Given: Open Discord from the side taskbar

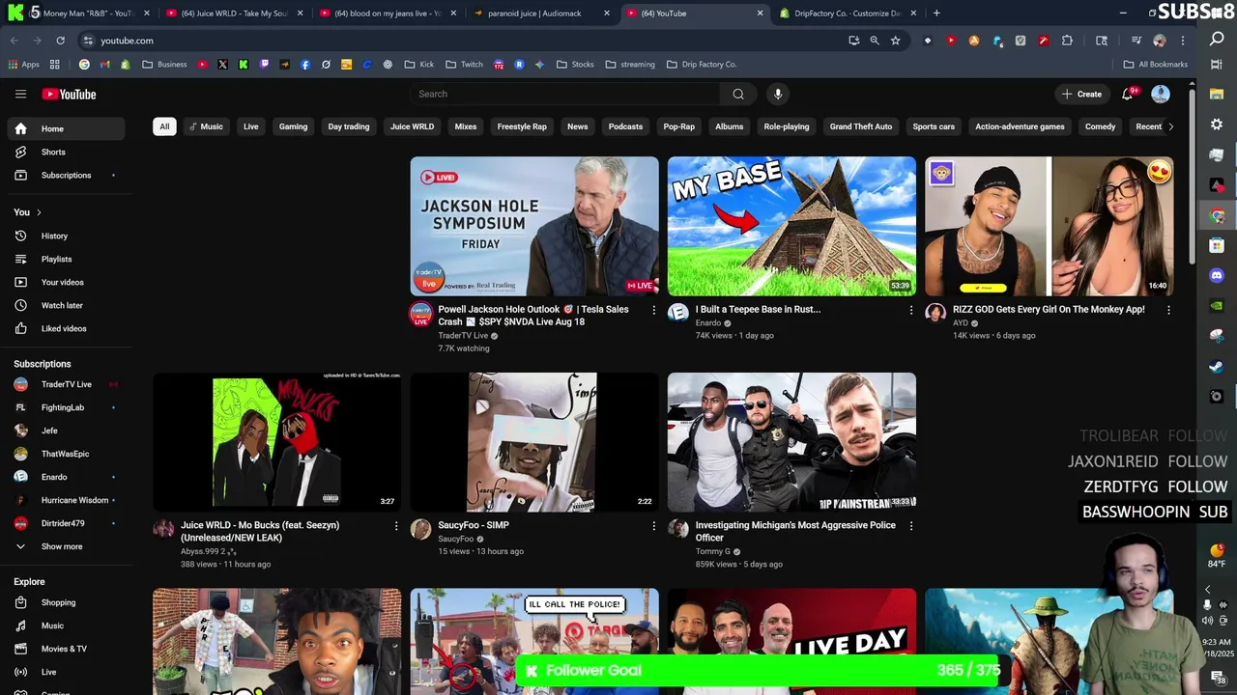Looking at the screenshot, I should coord(1217,276).
